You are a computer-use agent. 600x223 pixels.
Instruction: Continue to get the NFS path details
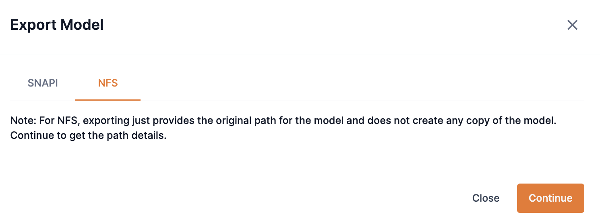pos(550,198)
